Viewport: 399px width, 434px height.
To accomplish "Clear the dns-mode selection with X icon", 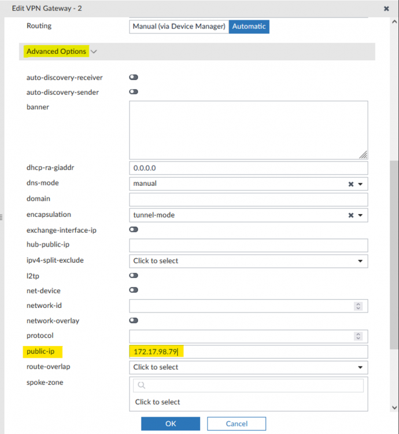I will (350, 184).
